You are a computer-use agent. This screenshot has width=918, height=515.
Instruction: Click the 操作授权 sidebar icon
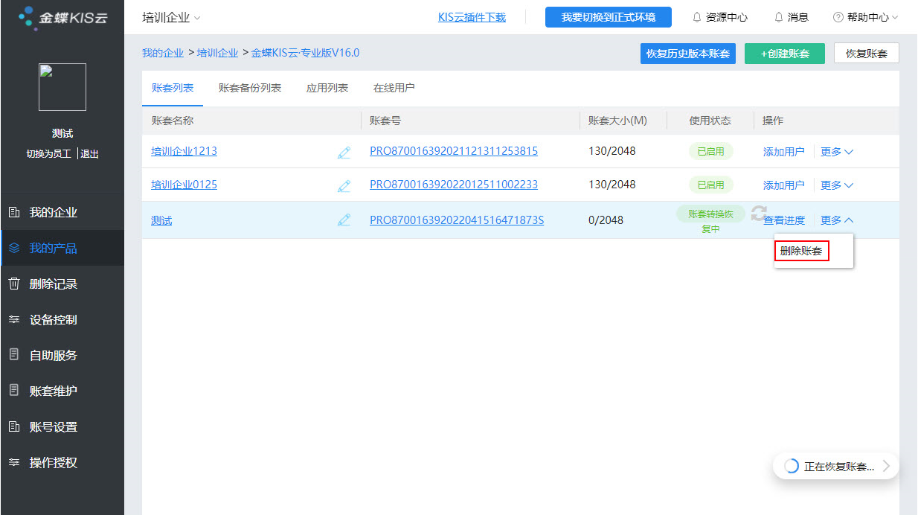pyautogui.click(x=13, y=463)
